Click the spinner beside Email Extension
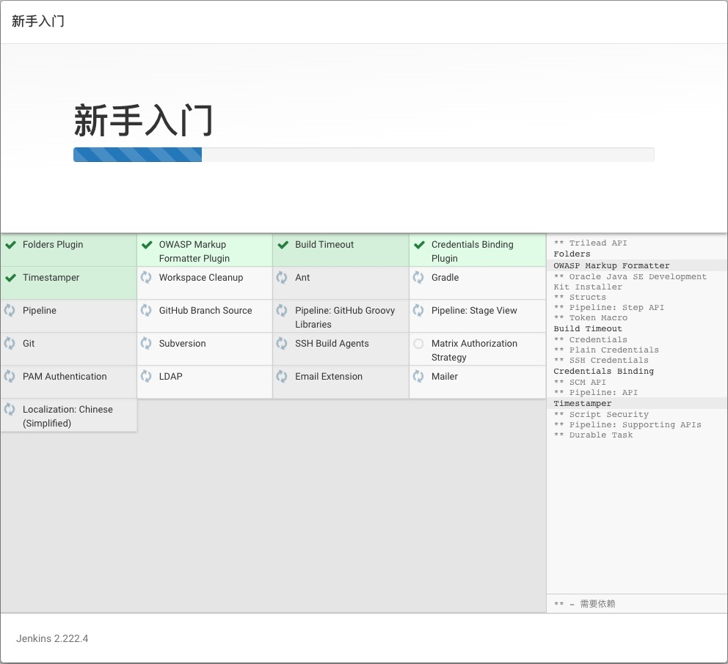 (x=283, y=377)
